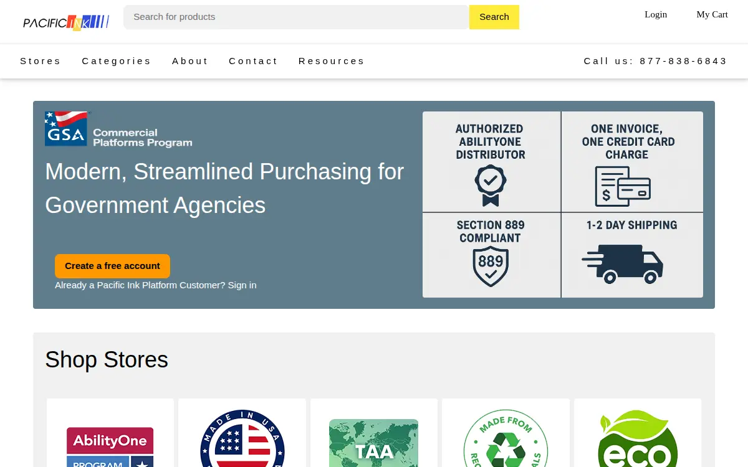Open the Made From Recycled Materials store

tap(506, 433)
